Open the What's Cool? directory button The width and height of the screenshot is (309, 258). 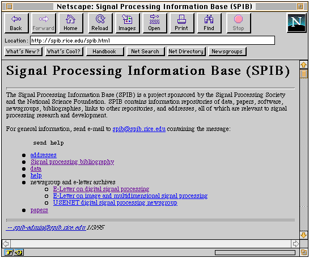click(64, 52)
